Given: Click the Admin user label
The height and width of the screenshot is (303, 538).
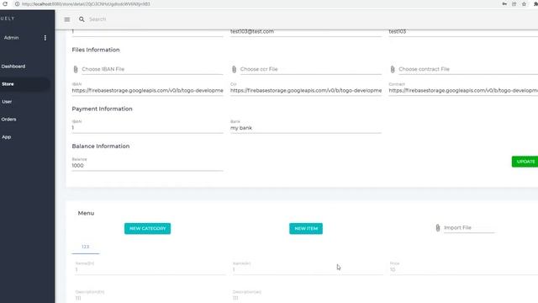Looking at the screenshot, I should coord(11,38).
